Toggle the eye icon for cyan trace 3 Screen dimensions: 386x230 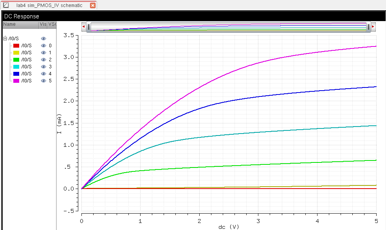click(x=43, y=67)
